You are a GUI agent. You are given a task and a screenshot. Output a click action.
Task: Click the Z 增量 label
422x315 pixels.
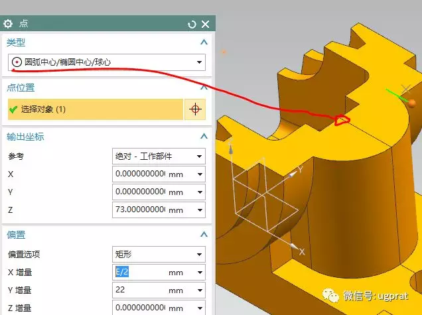20,308
